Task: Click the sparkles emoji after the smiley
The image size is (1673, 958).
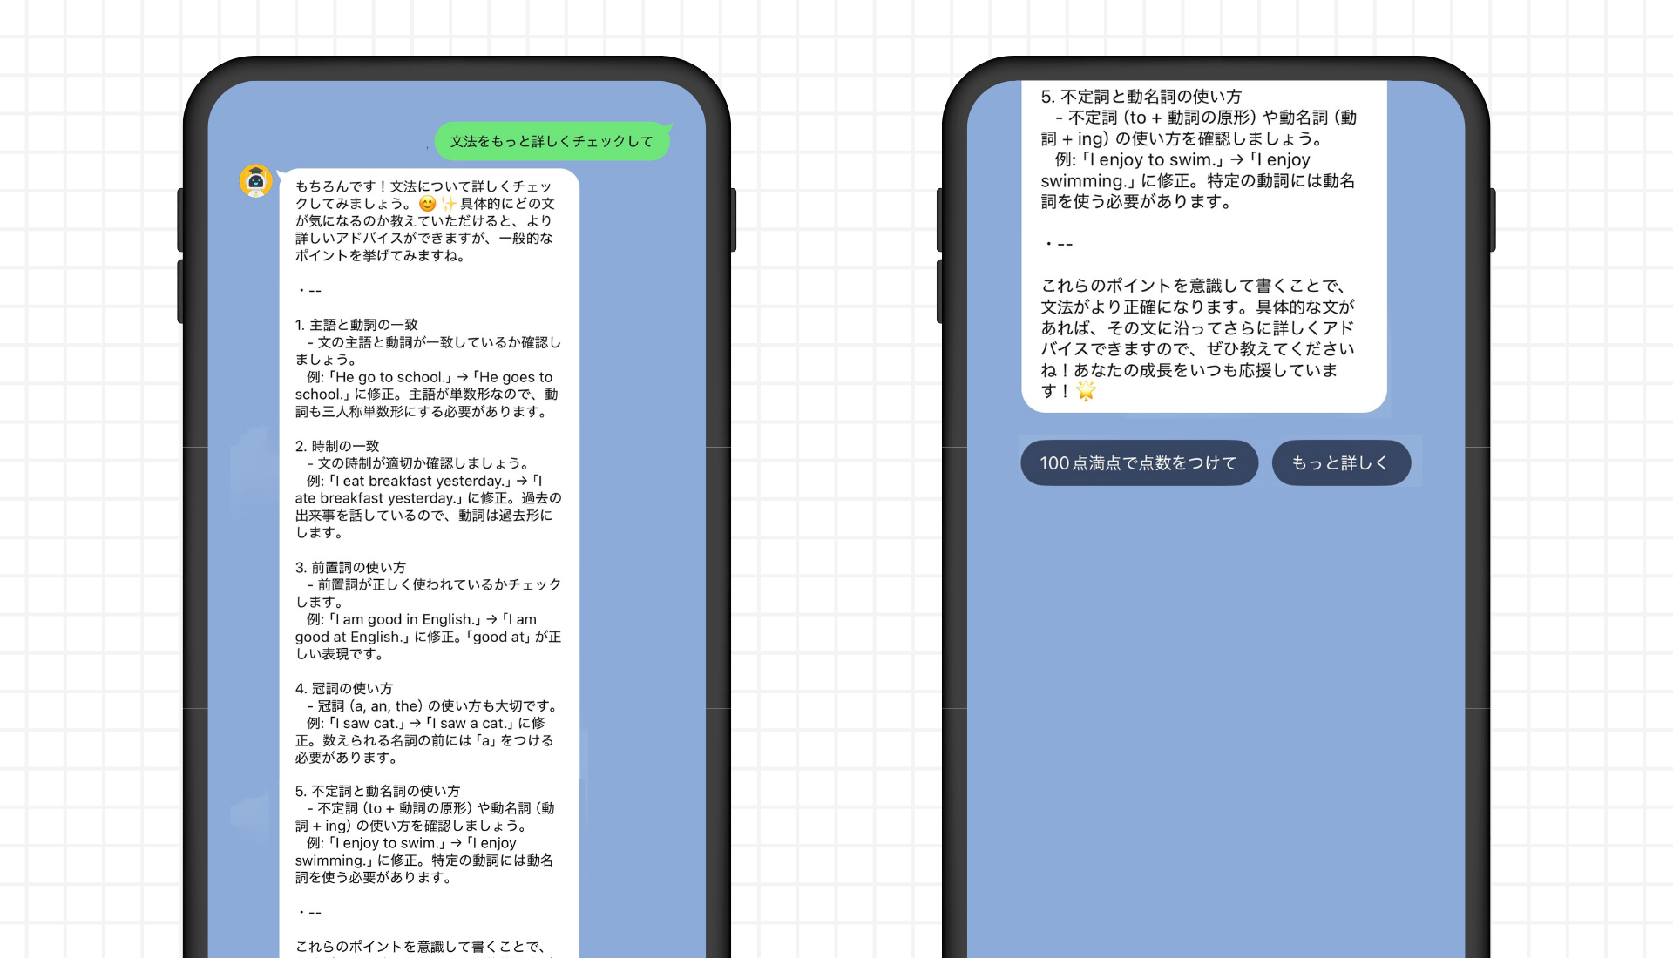Action: coord(448,203)
